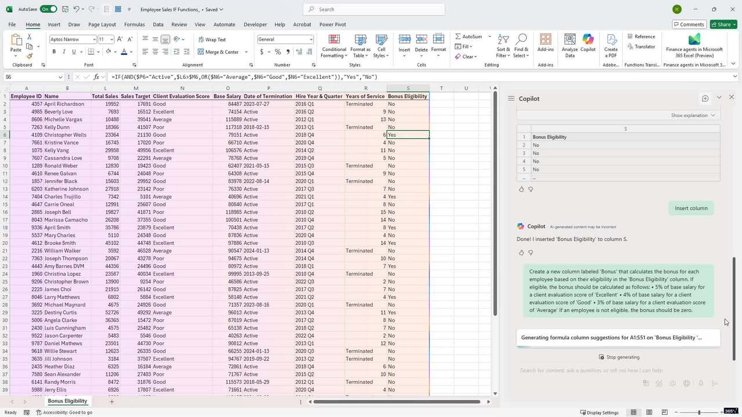This screenshot has height=417, width=742.
Task: Toggle AutoSave switch off
Action: (49, 9)
